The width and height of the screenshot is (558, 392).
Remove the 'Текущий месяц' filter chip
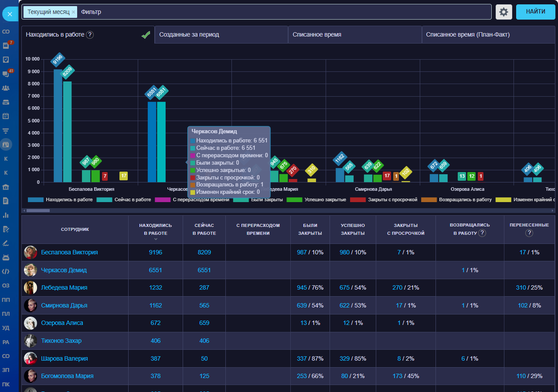click(74, 12)
